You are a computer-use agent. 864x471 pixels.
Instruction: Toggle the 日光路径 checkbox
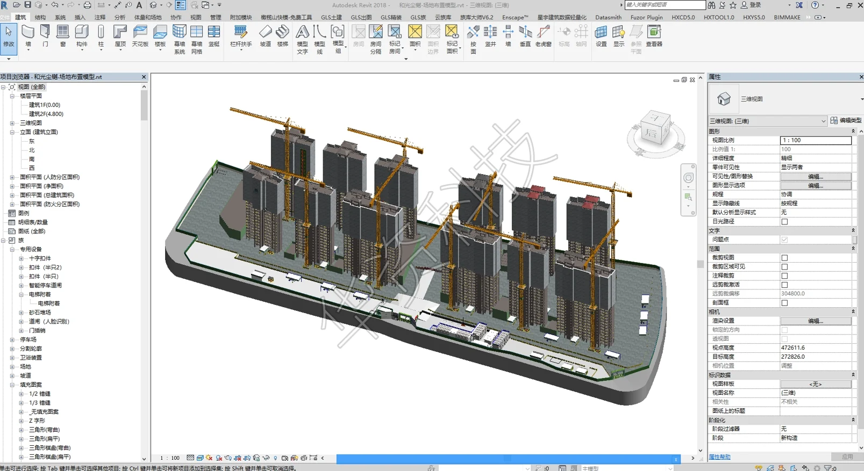pyautogui.click(x=784, y=222)
